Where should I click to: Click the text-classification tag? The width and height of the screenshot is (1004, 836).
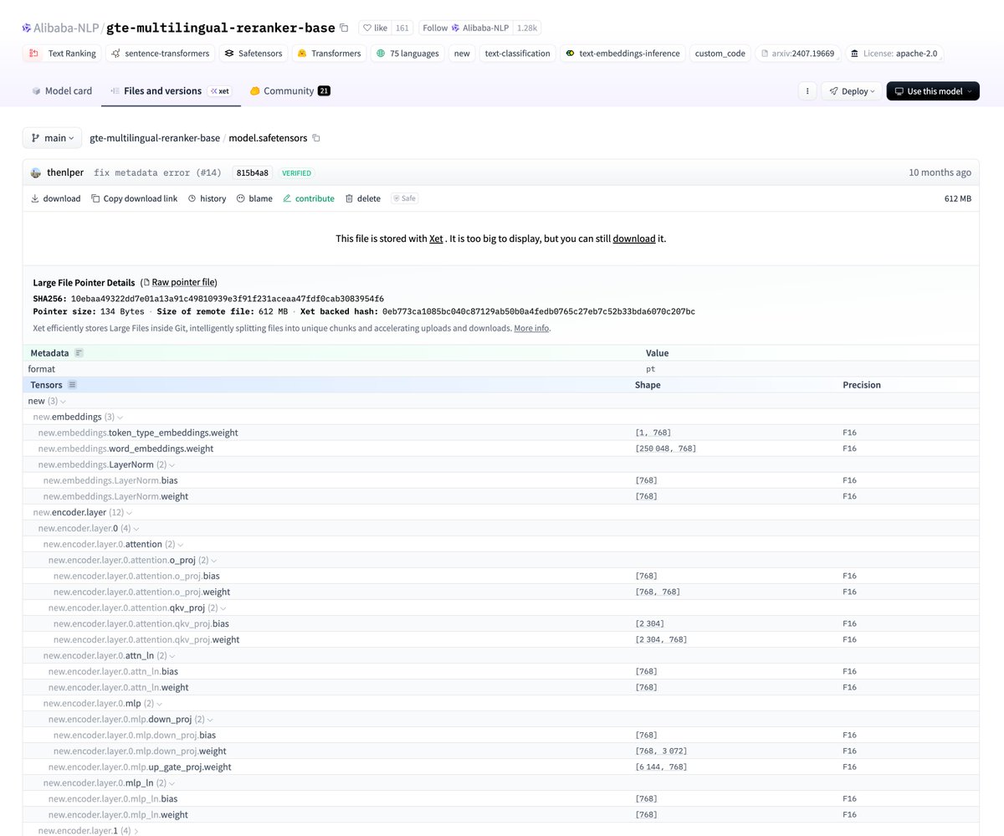click(518, 54)
